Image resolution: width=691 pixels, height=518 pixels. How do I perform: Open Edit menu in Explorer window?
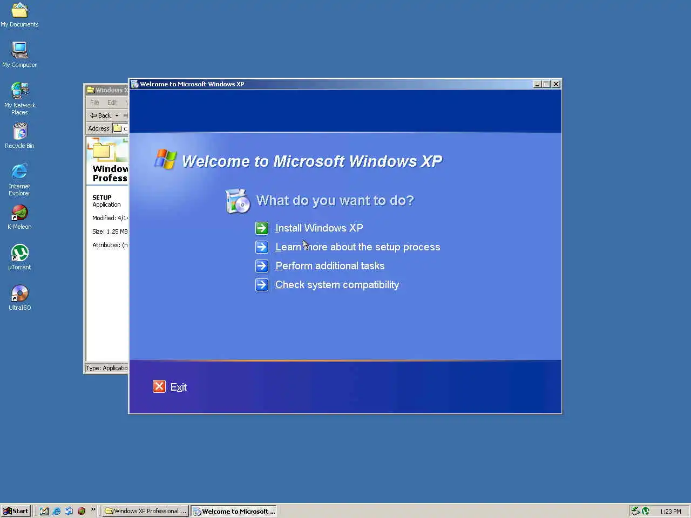(x=112, y=103)
